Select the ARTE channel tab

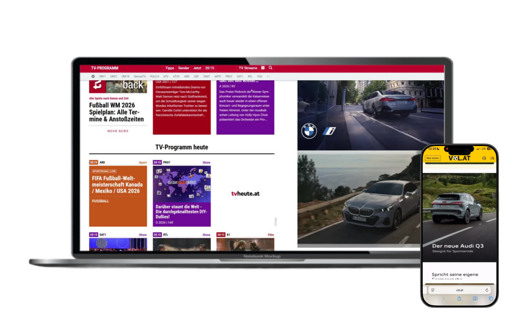pos(217,77)
